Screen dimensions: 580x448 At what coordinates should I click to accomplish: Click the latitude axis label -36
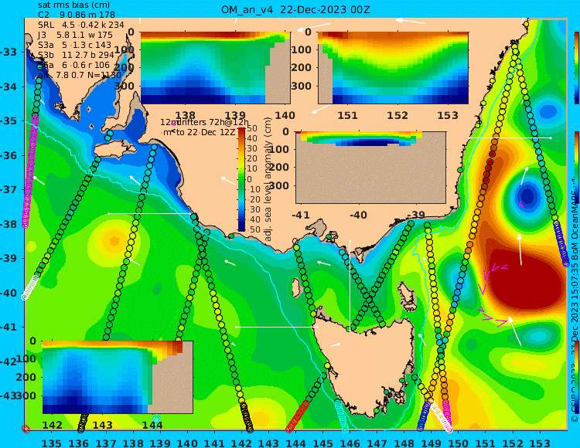tap(9, 155)
